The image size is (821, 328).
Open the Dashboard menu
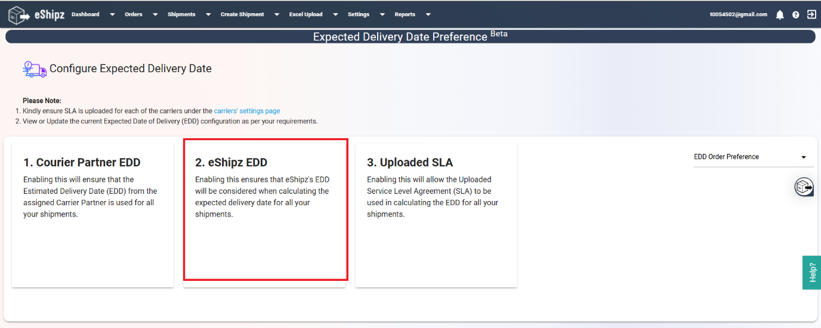click(85, 14)
